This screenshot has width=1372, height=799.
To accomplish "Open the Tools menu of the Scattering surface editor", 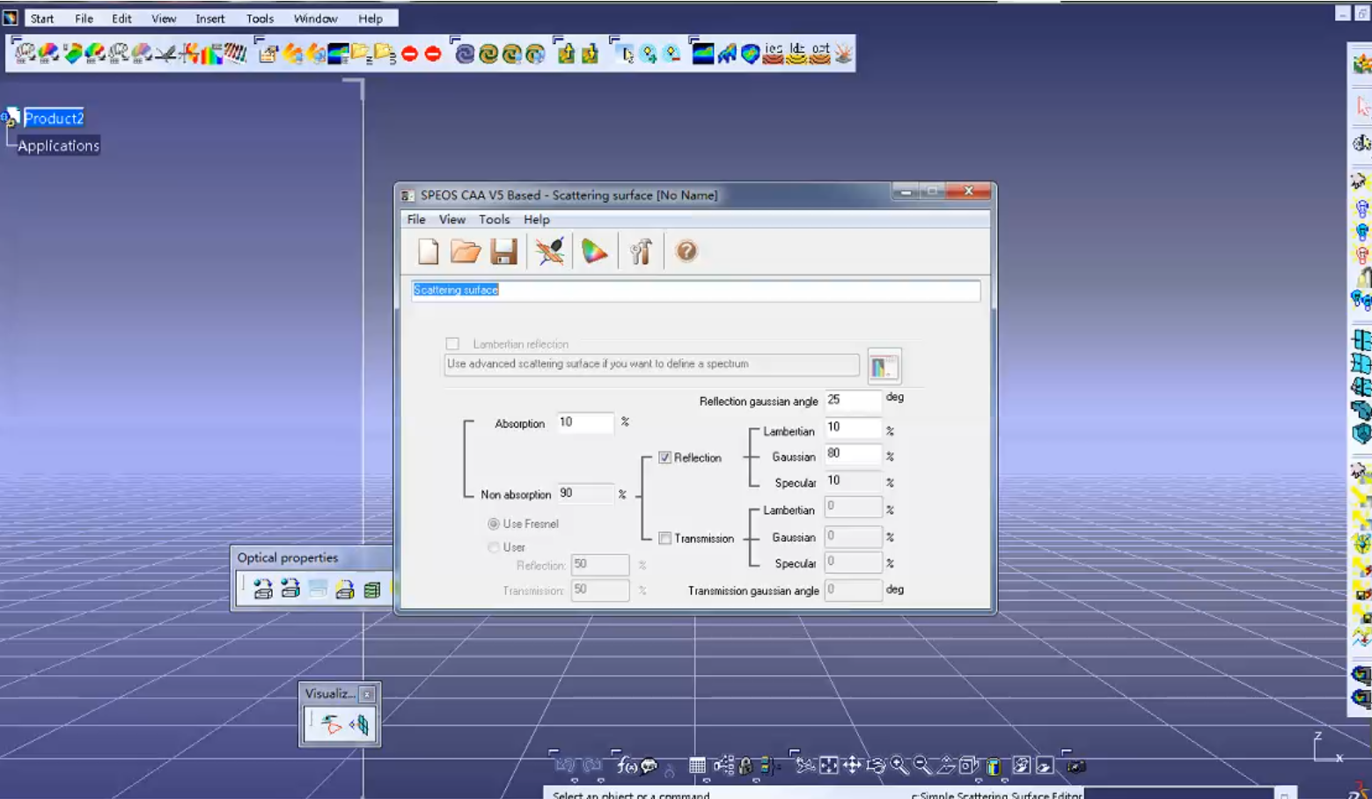I will click(x=495, y=220).
